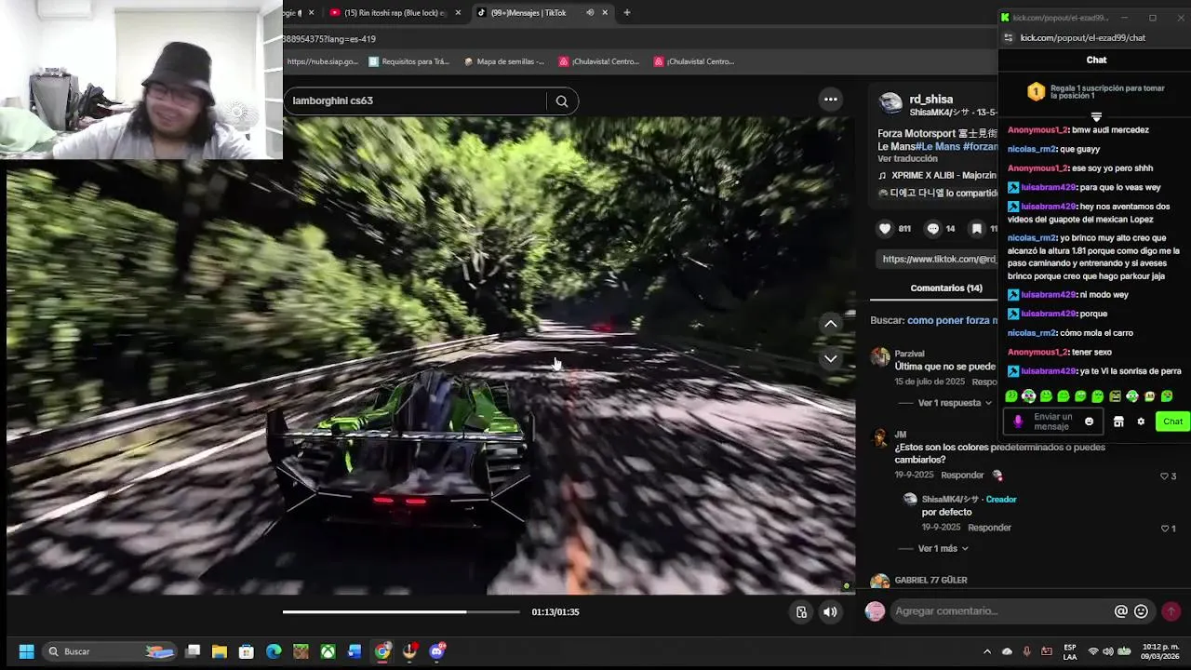Image resolution: width=1191 pixels, height=670 pixels.
Task: Click purple microphone icon in Kick chat
Action: [1017, 422]
